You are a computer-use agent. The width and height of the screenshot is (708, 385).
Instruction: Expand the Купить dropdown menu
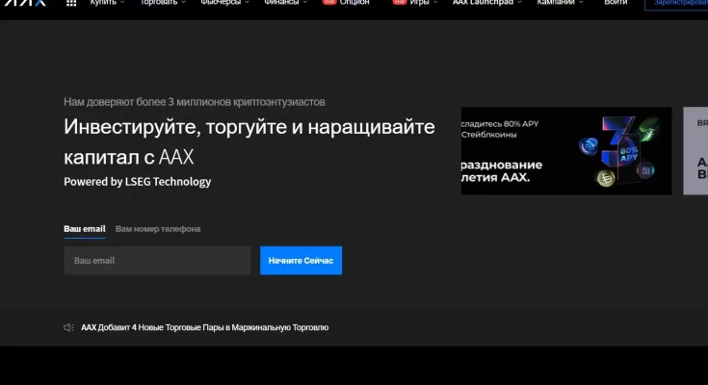pos(107,3)
